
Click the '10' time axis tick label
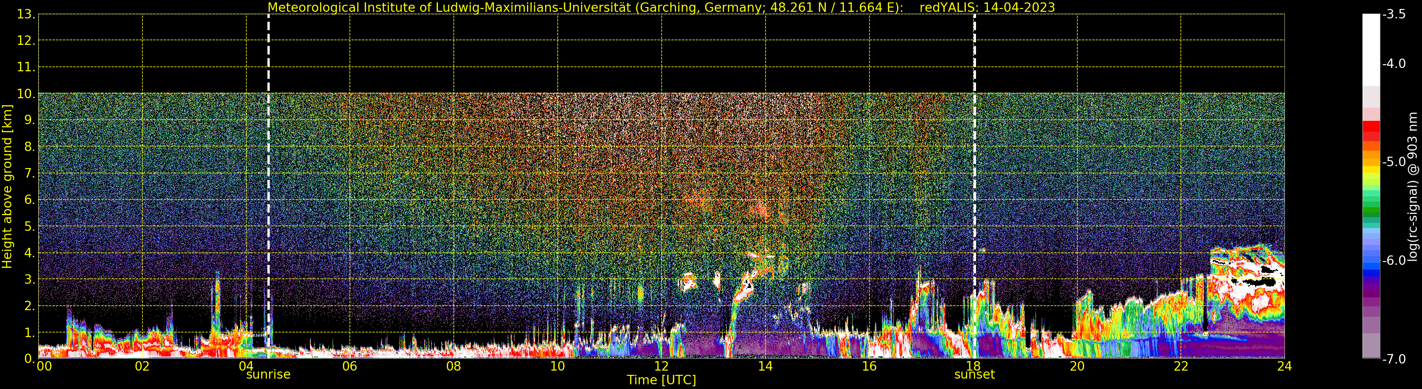(557, 366)
